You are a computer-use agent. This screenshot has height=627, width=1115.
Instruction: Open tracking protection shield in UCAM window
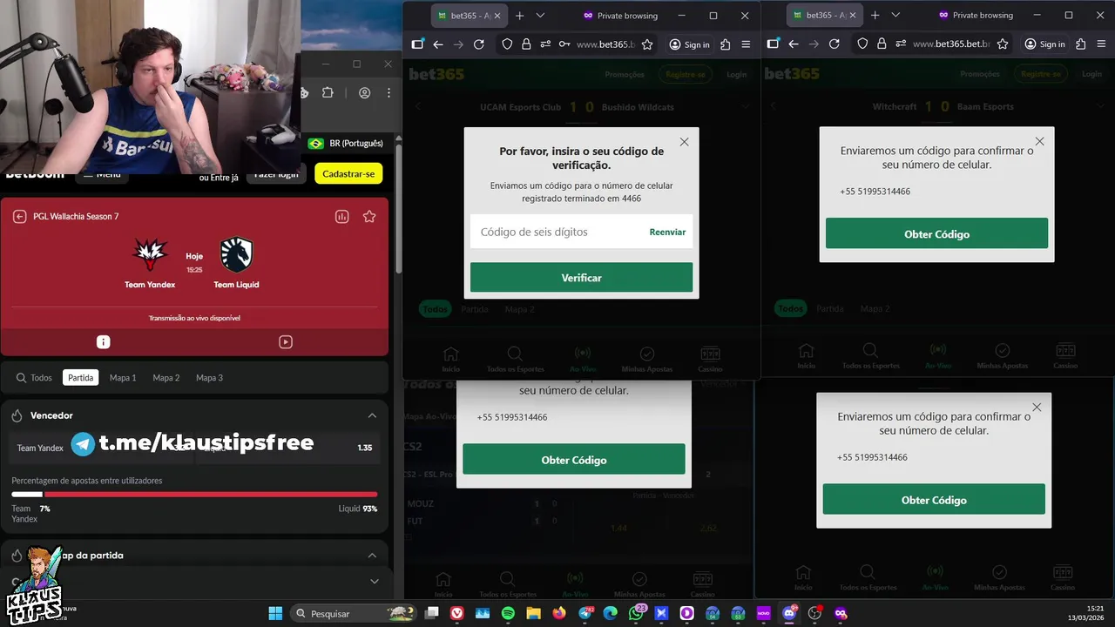click(x=507, y=44)
